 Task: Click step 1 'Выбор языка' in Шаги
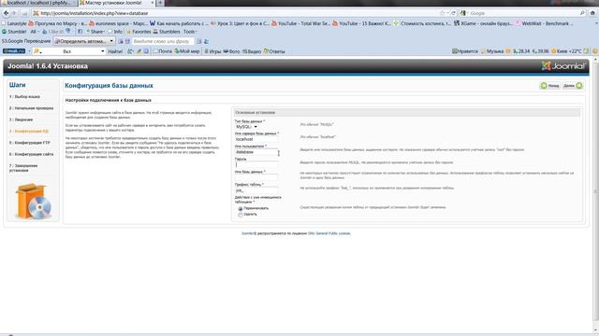click(24, 97)
